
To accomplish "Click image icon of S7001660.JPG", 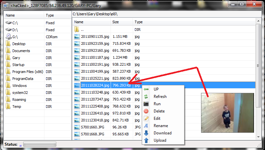I will [x=77, y=127].
